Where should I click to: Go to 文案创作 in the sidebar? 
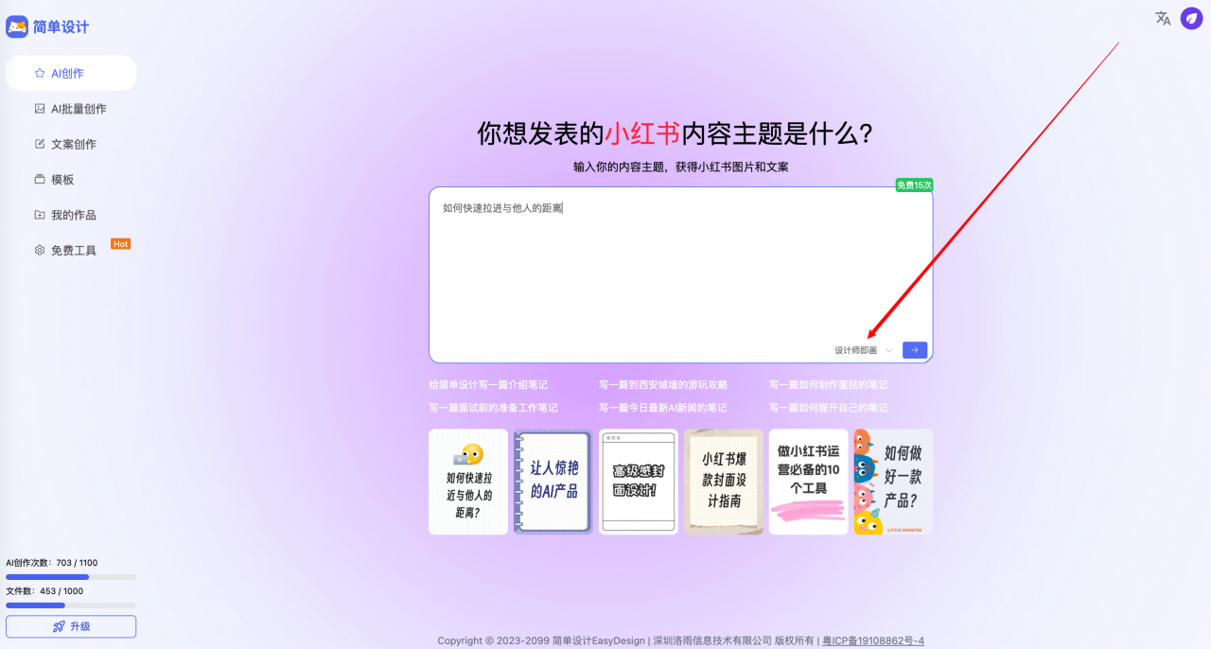71,144
